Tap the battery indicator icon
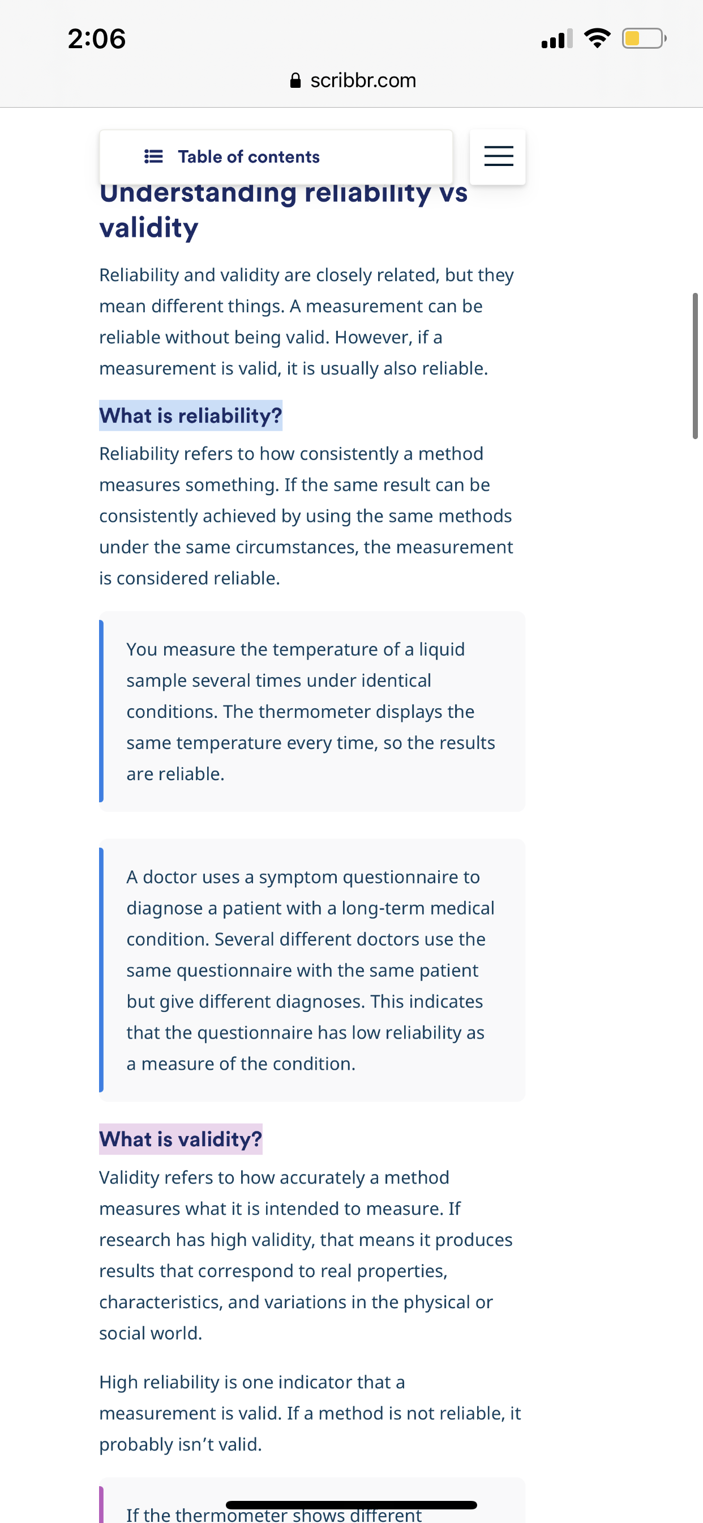Viewport: 703px width, 1523px height. coord(644,39)
